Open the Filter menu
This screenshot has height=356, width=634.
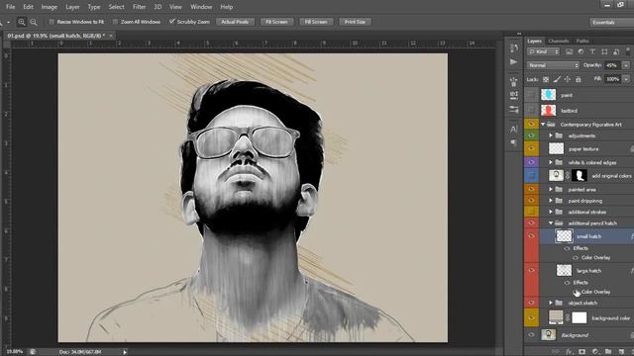[x=139, y=7]
